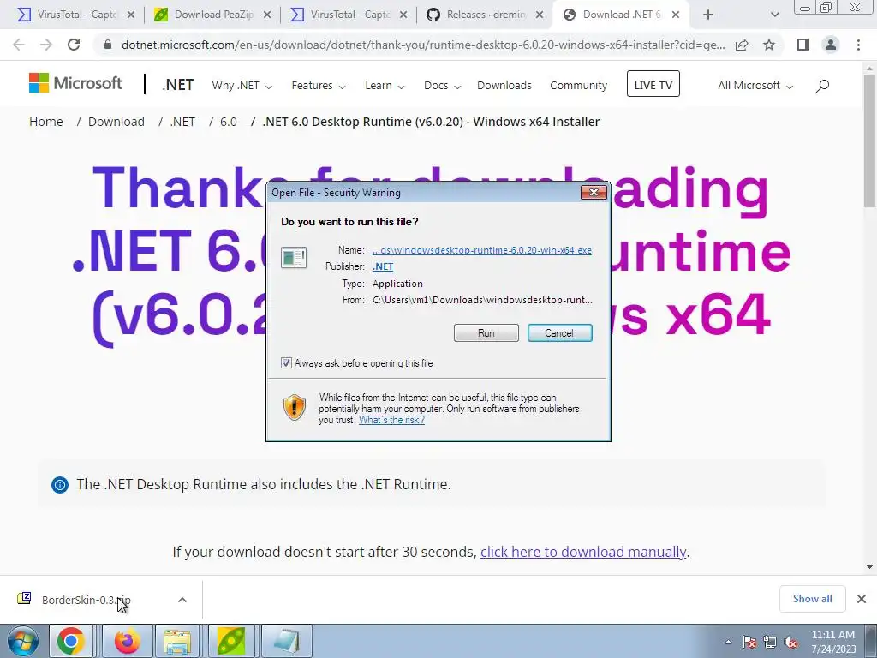The image size is (877, 658).
Task: Close the Download PeaZip tab
Action: point(267,15)
